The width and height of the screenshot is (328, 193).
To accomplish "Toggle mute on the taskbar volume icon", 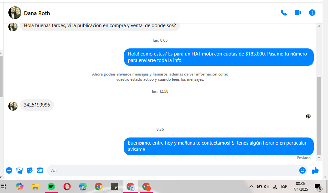I will point(267,187).
